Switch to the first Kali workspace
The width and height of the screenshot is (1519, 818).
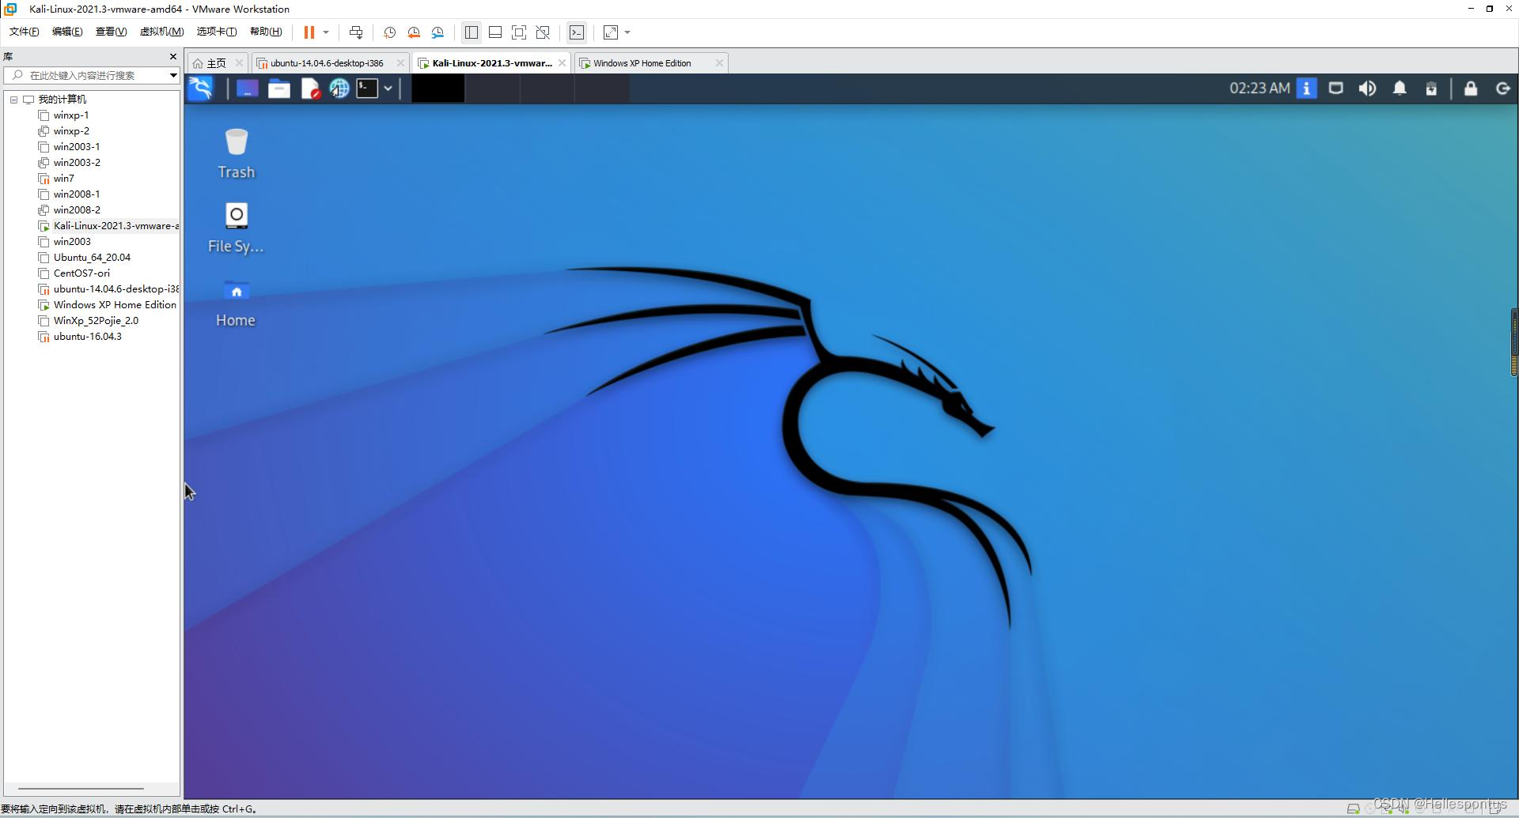pyautogui.click(x=438, y=89)
